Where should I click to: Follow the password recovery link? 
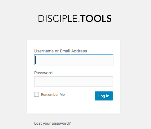coord(52,123)
